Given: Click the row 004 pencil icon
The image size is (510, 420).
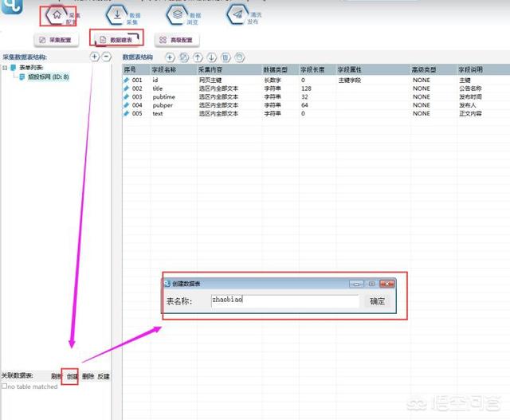Looking at the screenshot, I should coord(127,104).
